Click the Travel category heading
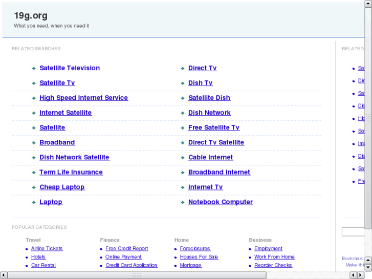The height and width of the screenshot is (279, 372). [33, 240]
